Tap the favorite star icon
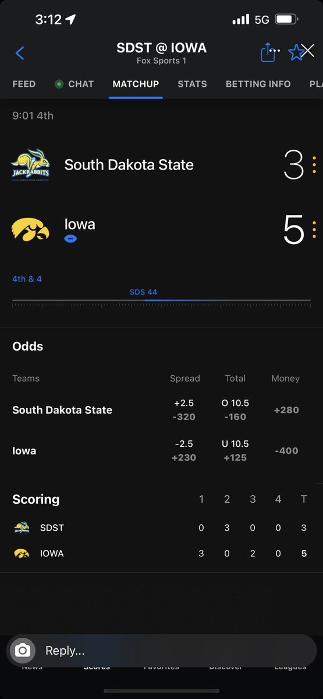Image resolution: width=323 pixels, height=699 pixels. (296, 53)
